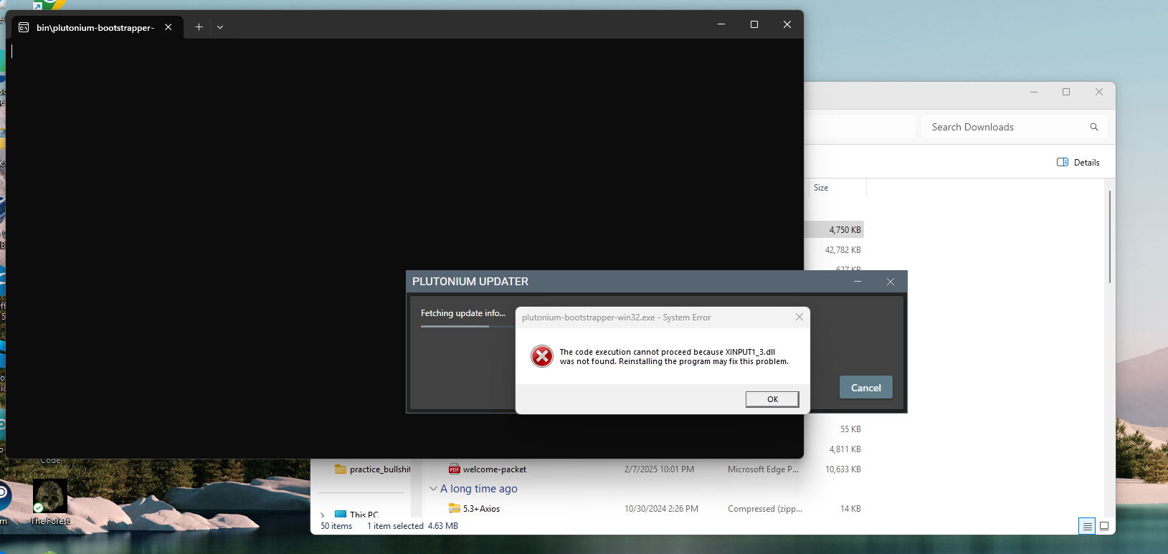This screenshot has width=1168, height=554.
Task: Maximize the File Explorer window
Action: [1066, 92]
